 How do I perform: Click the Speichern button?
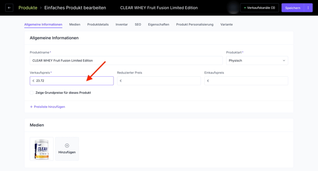pos(292,8)
